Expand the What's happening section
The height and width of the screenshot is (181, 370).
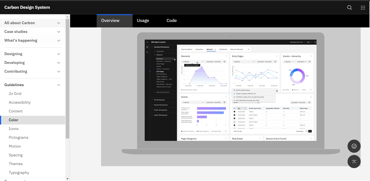click(x=33, y=41)
